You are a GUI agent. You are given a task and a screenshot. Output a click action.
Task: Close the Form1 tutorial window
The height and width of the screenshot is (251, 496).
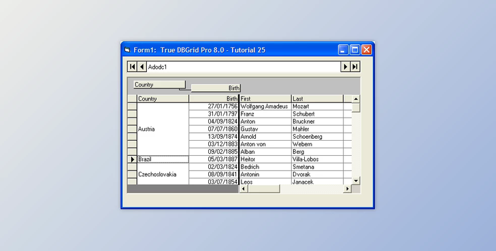tap(366, 50)
